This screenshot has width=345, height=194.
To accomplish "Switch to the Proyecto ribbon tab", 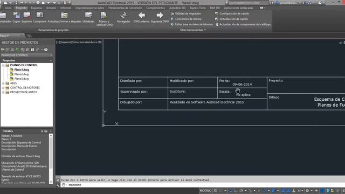I will coord(21,8).
